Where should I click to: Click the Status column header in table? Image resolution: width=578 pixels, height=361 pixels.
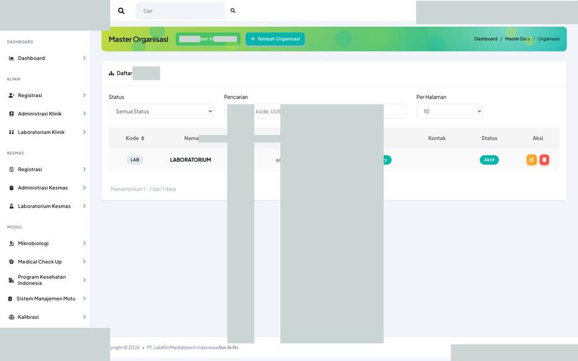[x=489, y=139]
